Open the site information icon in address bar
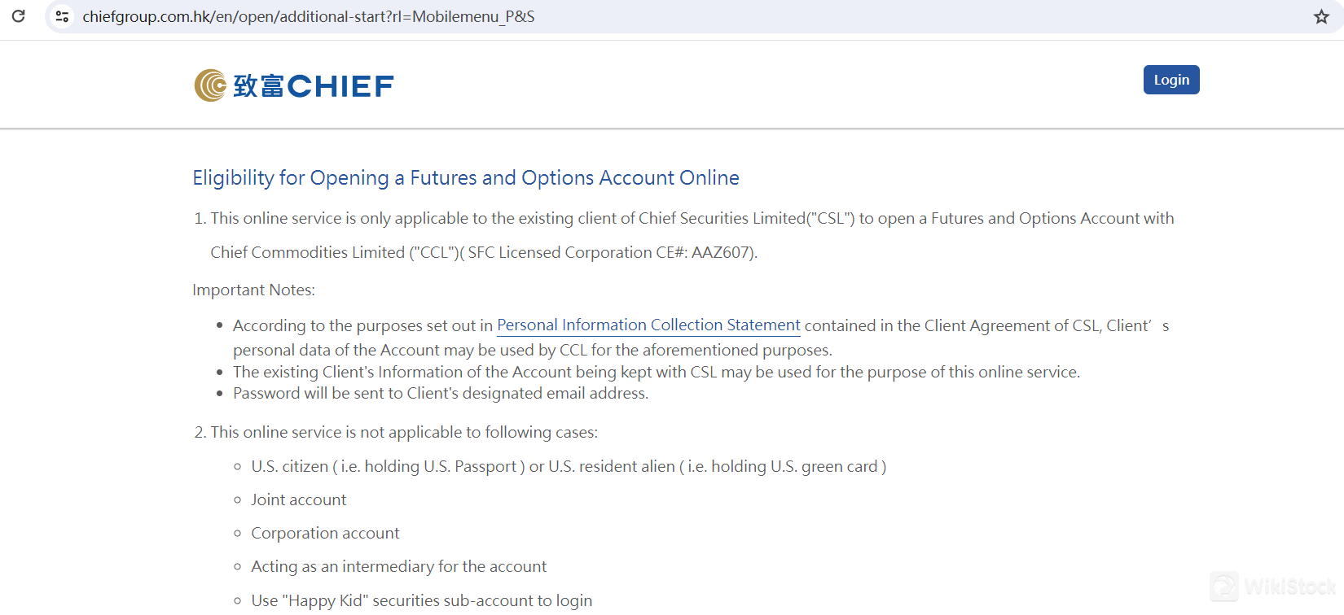 click(62, 15)
